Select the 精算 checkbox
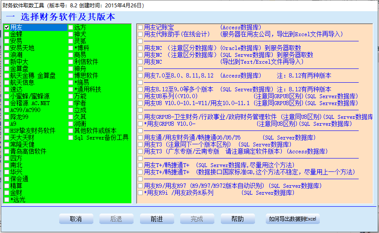Viewport: 379px width, 233px height. (x=7, y=186)
